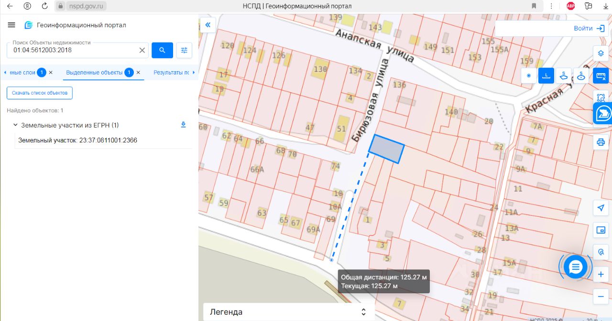
Task: Collapse the Земельные участки из ЕГРН group
Action: click(15, 125)
